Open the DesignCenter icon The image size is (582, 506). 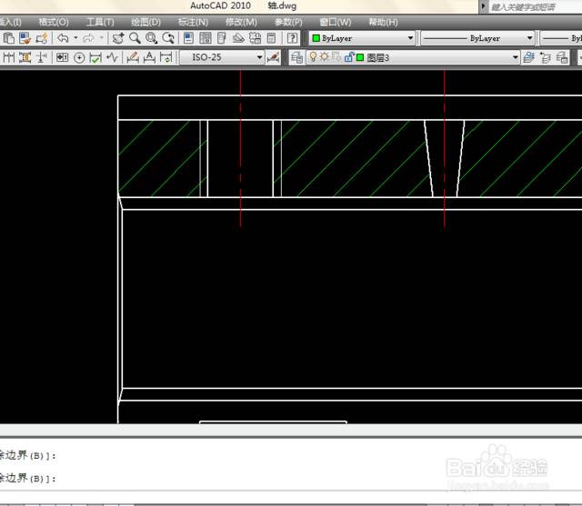[205, 38]
